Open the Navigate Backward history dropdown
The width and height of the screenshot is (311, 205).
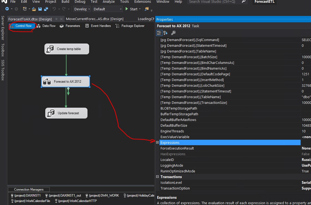[x=12, y=9]
